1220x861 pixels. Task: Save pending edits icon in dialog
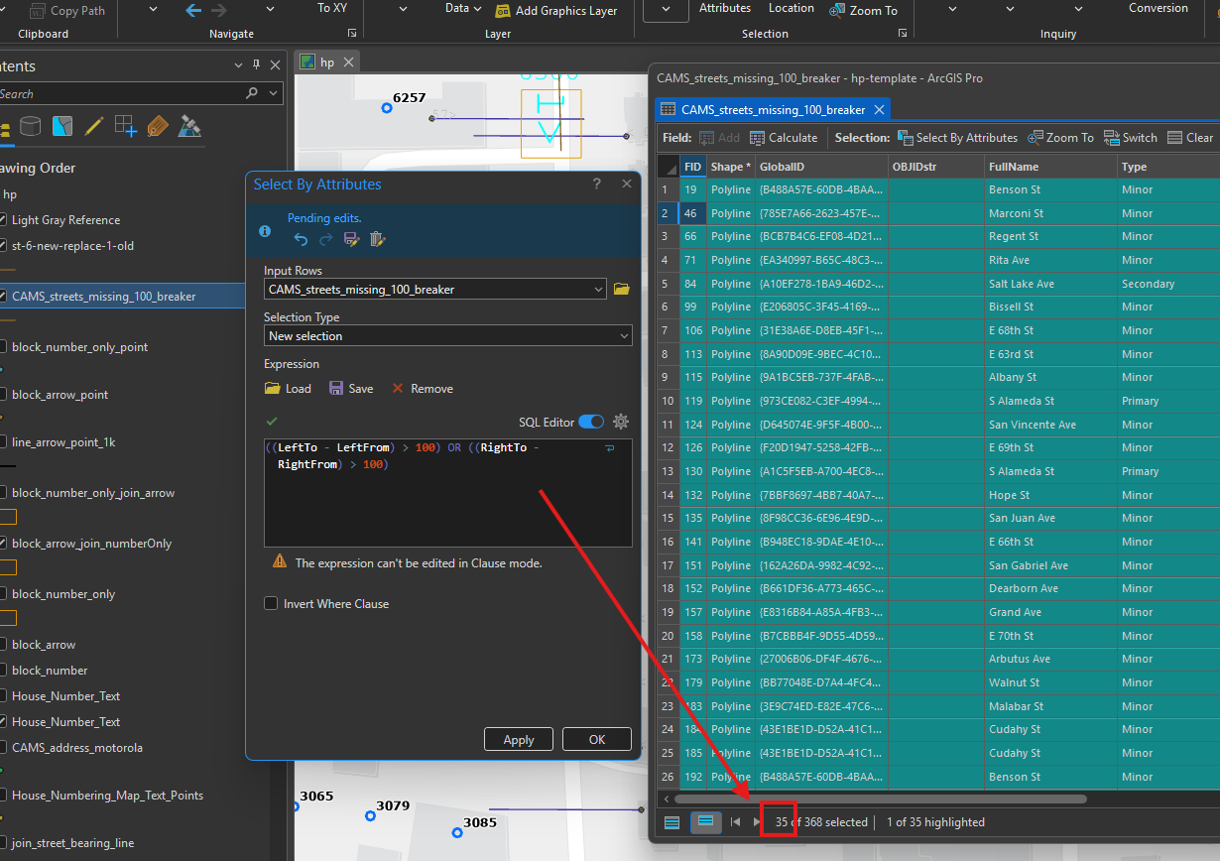tap(351, 239)
